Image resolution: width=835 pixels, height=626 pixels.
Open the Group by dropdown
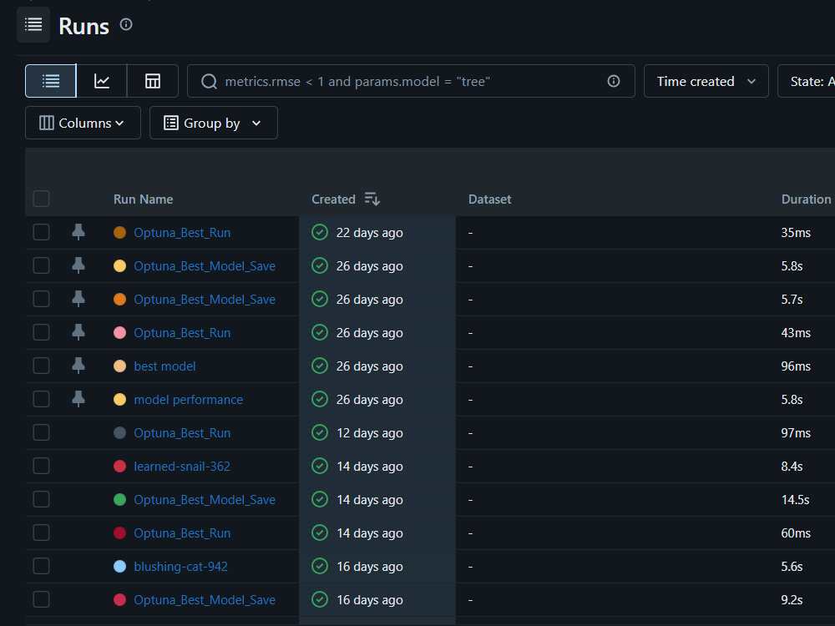tap(213, 123)
